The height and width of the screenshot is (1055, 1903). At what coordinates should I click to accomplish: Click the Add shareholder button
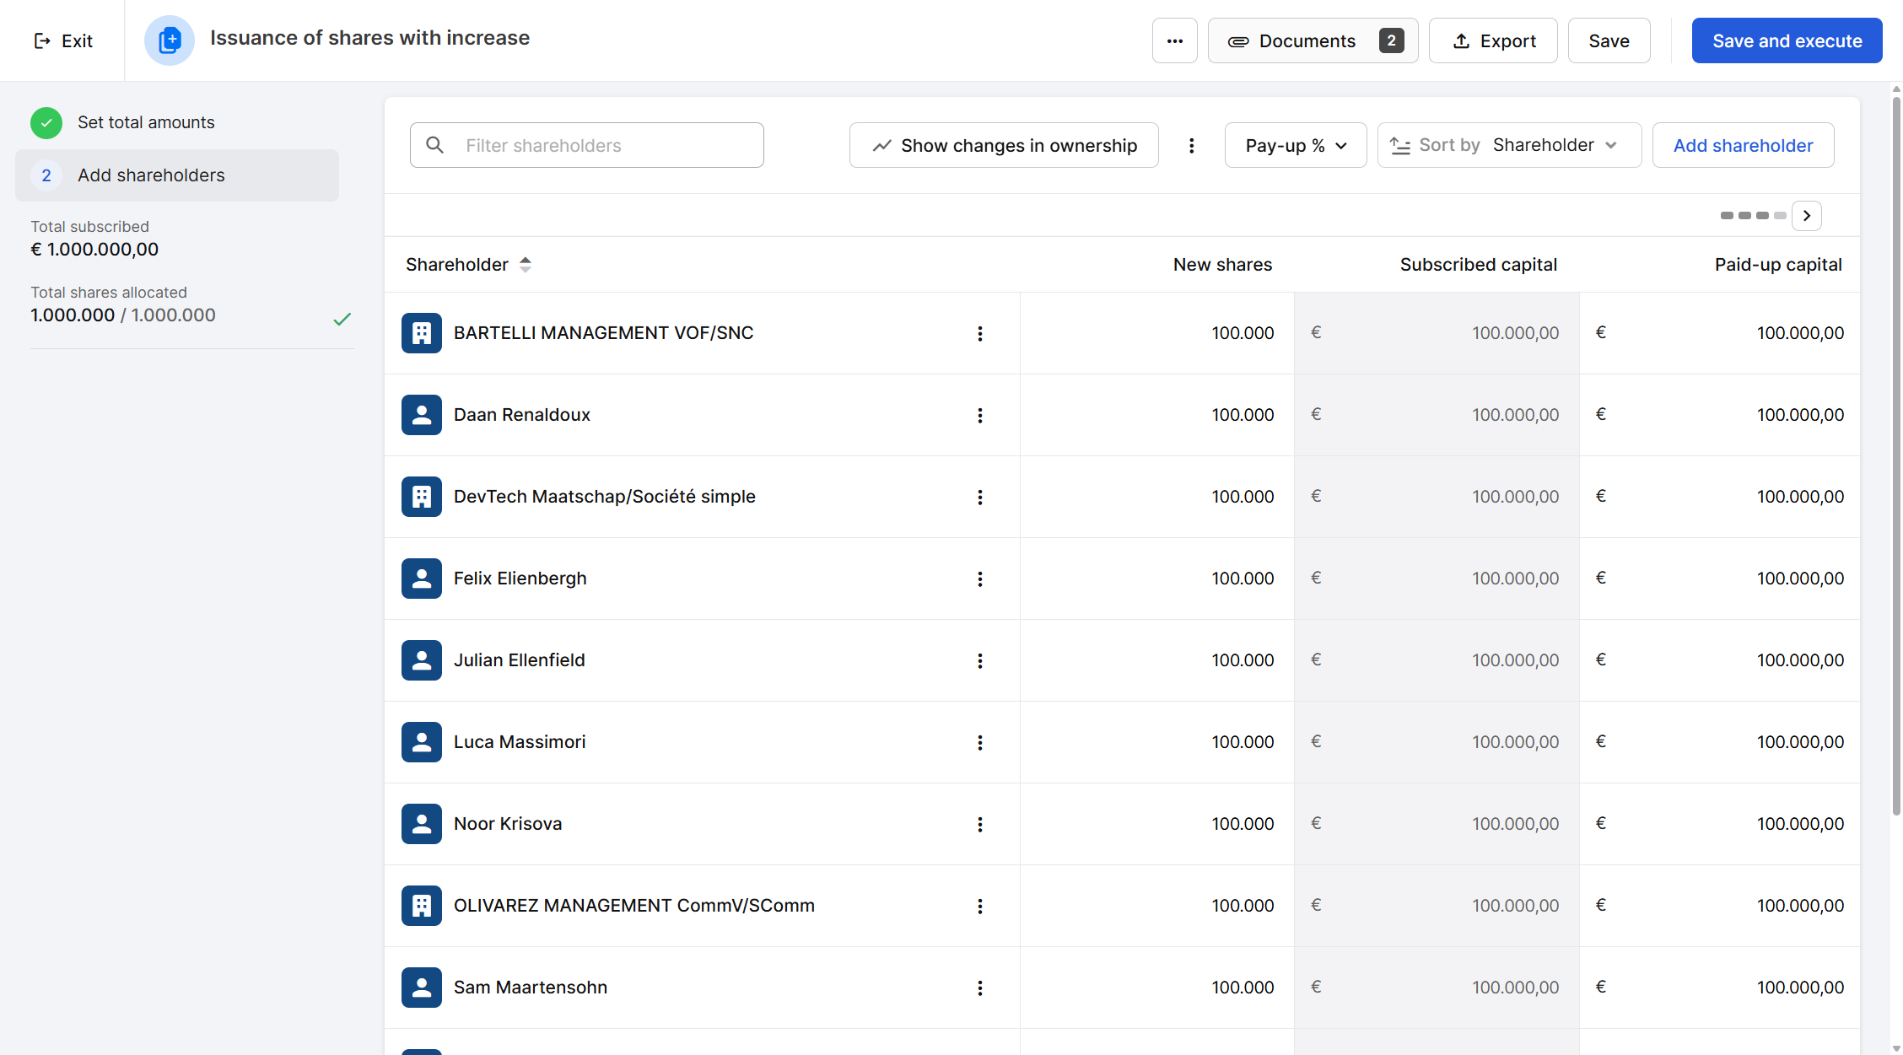pyautogui.click(x=1742, y=145)
